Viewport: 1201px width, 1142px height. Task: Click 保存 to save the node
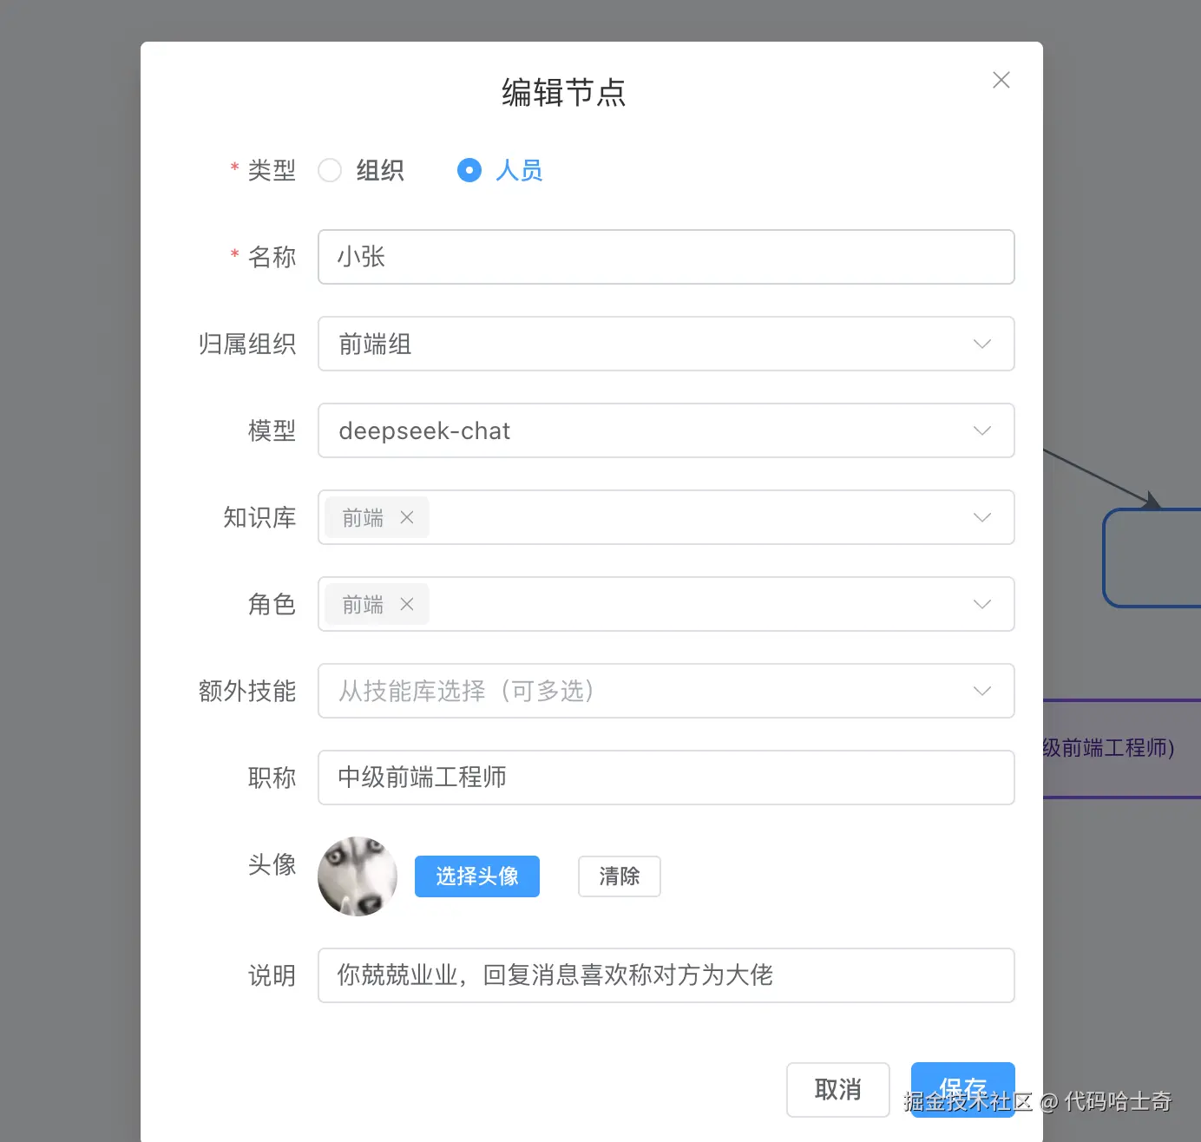pyautogui.click(x=962, y=1089)
